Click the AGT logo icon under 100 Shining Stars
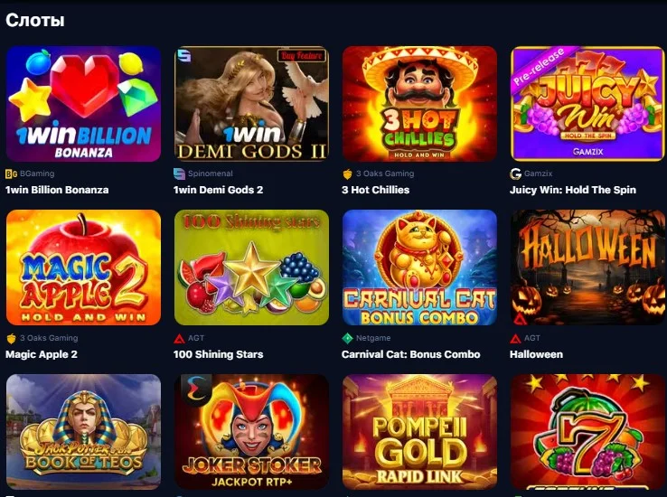 tap(179, 339)
